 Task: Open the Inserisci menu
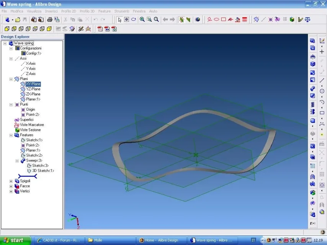(x=51, y=11)
